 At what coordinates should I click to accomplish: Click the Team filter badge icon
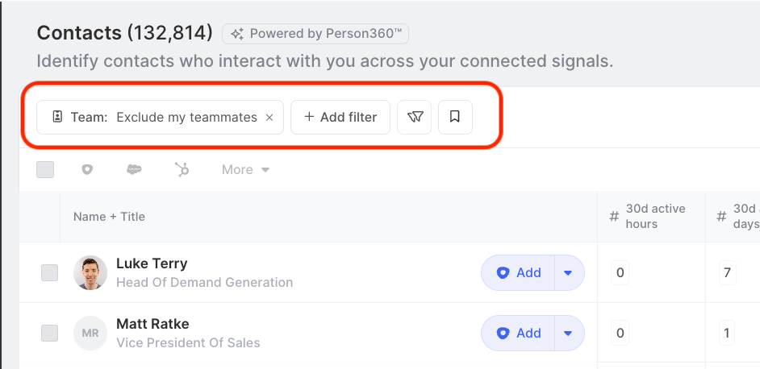(x=57, y=117)
